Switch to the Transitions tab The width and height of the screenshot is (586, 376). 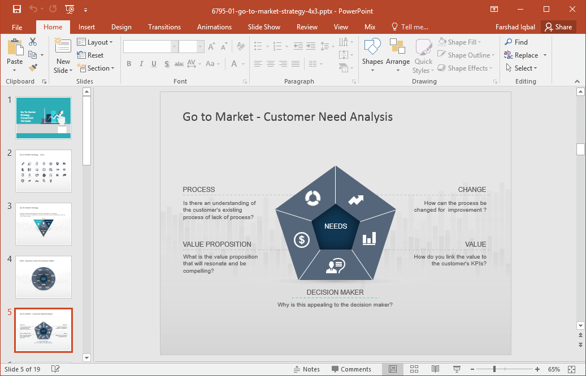[164, 27]
